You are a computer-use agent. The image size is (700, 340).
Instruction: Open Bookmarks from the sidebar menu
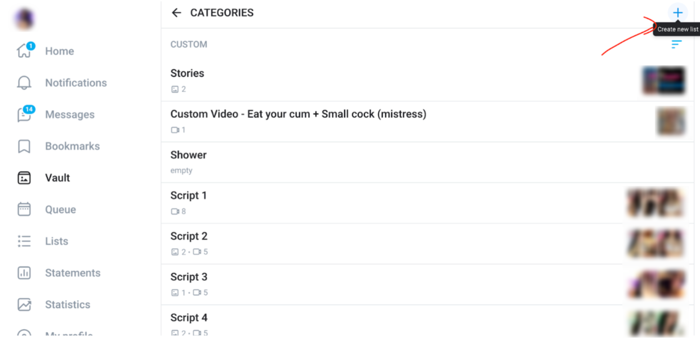24,146
